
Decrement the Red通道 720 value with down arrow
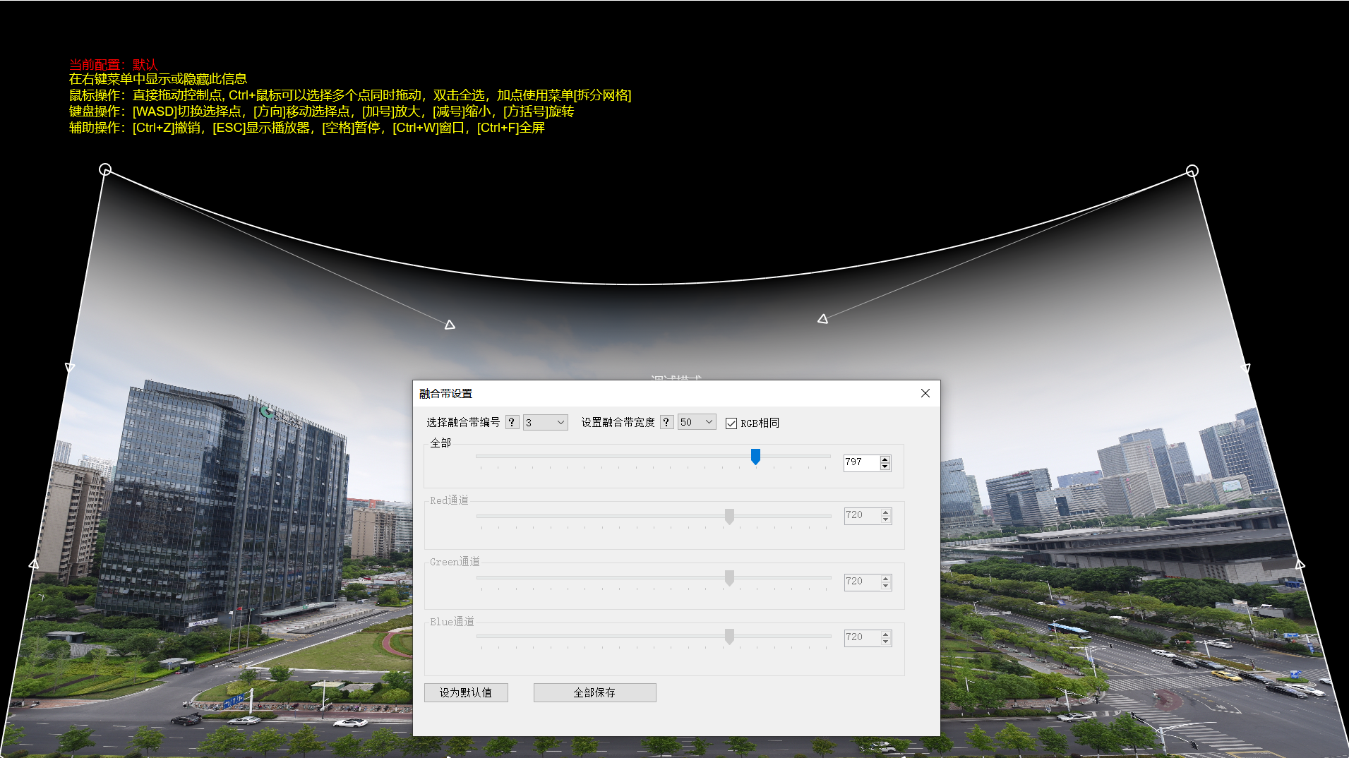click(885, 519)
